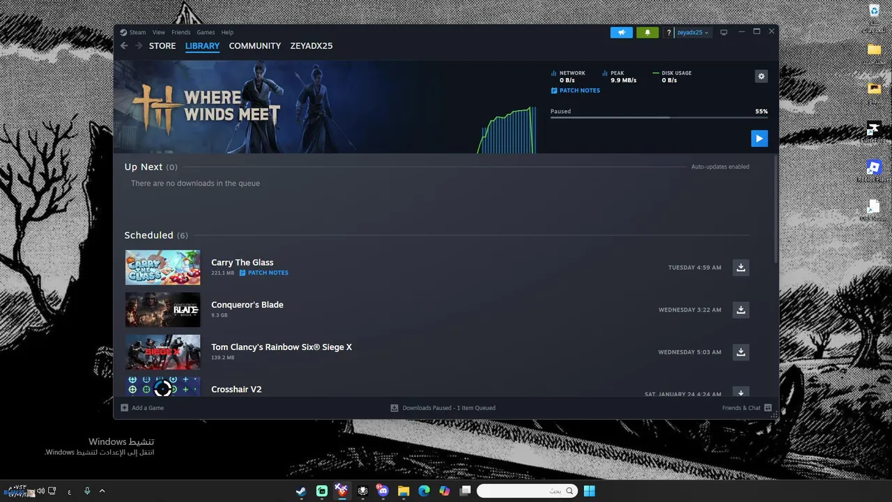Open the Friends menu
892x502 pixels.
point(181,32)
